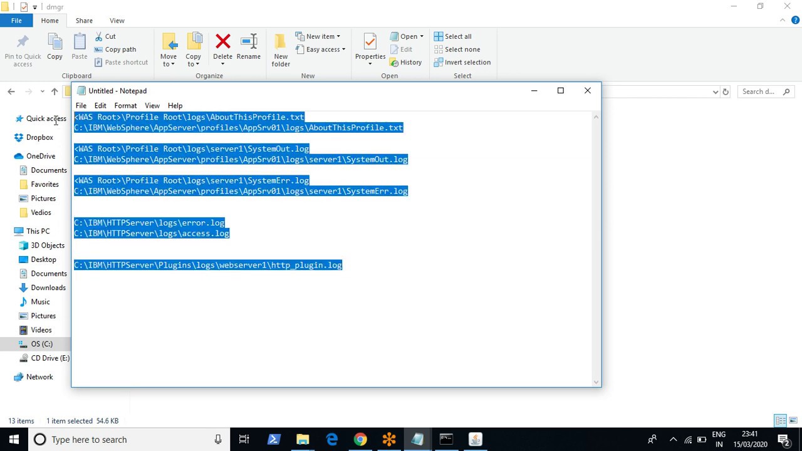The width and height of the screenshot is (802, 451).
Task: Click Invert selection in the ribbon
Action: tap(462, 62)
